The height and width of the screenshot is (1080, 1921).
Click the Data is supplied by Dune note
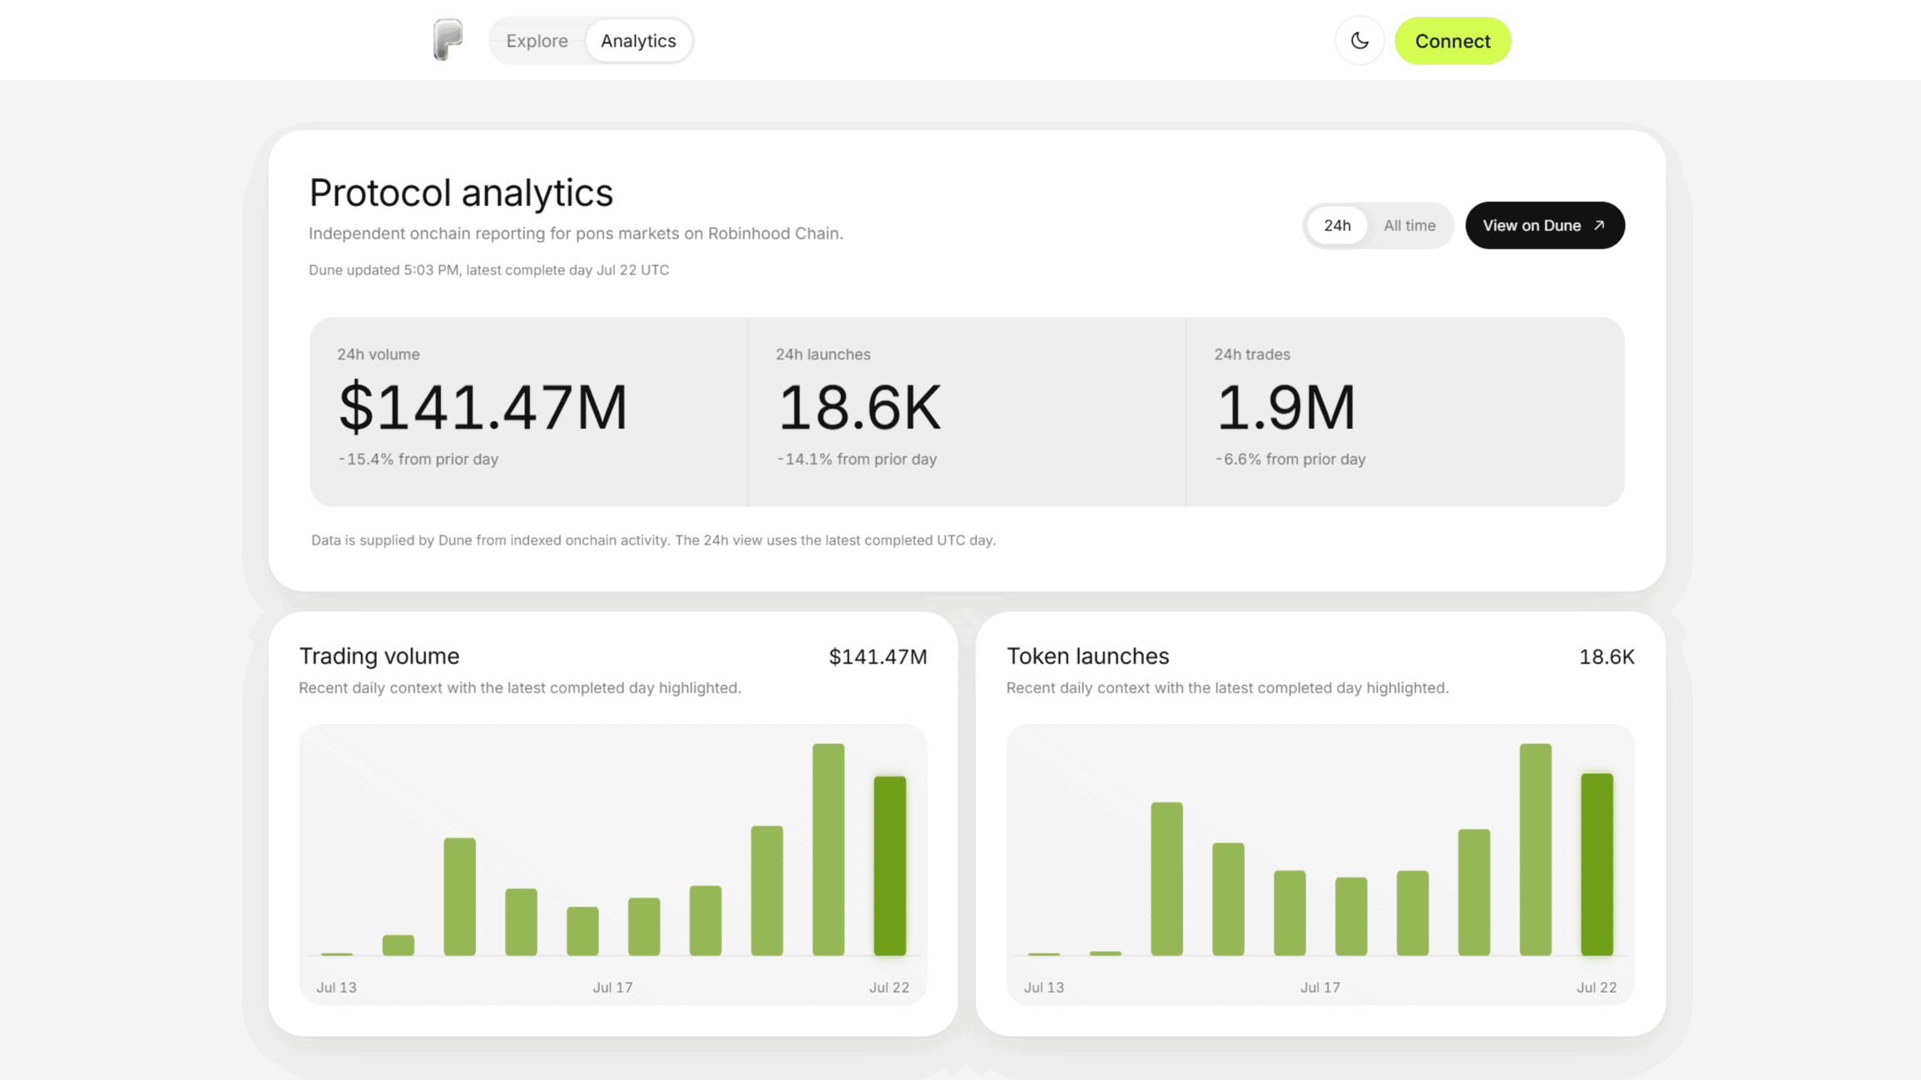653,540
